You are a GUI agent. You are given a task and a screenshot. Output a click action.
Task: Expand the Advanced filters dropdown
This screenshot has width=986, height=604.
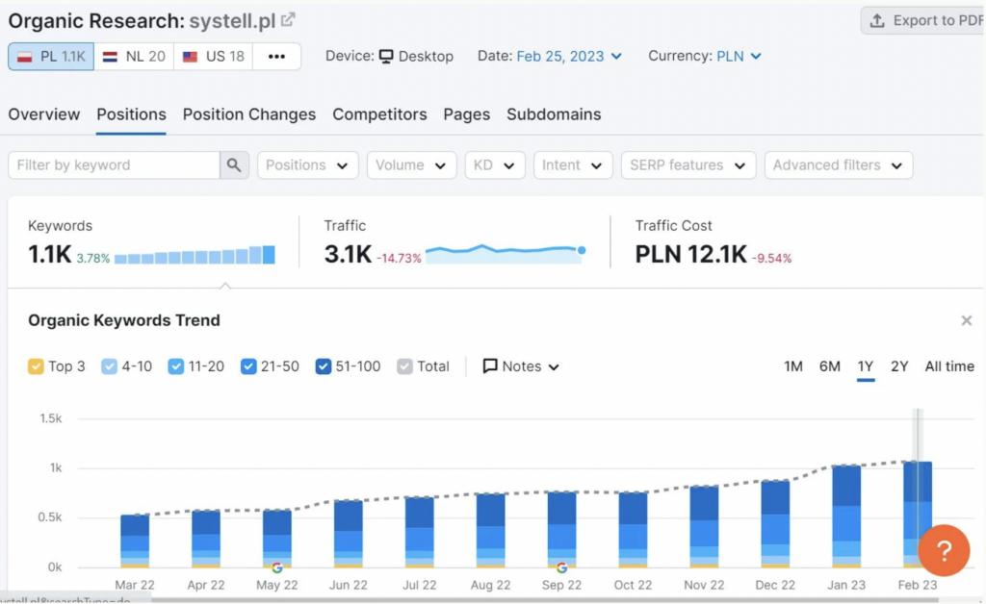point(839,165)
